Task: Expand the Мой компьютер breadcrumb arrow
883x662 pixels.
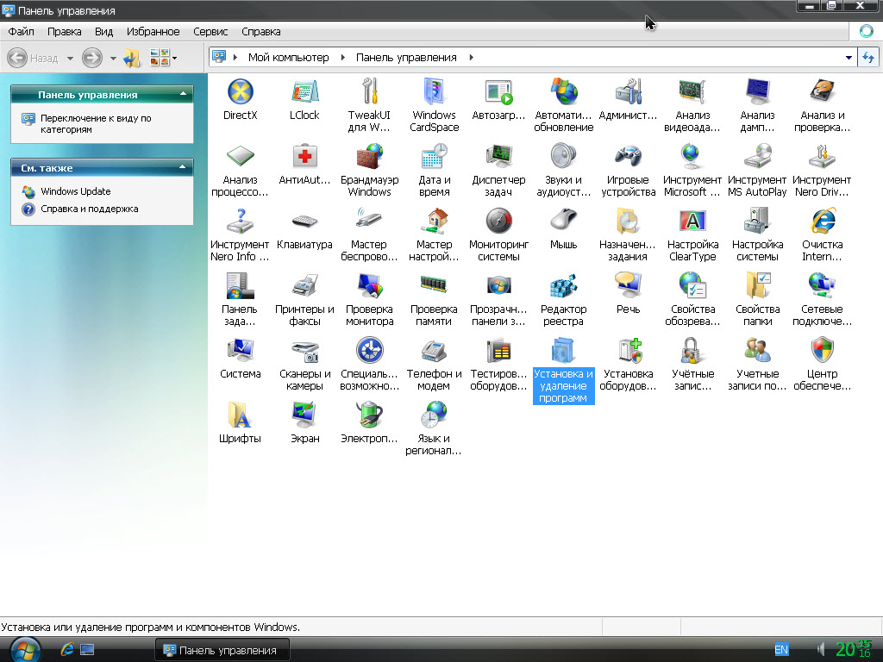Action: (x=342, y=58)
